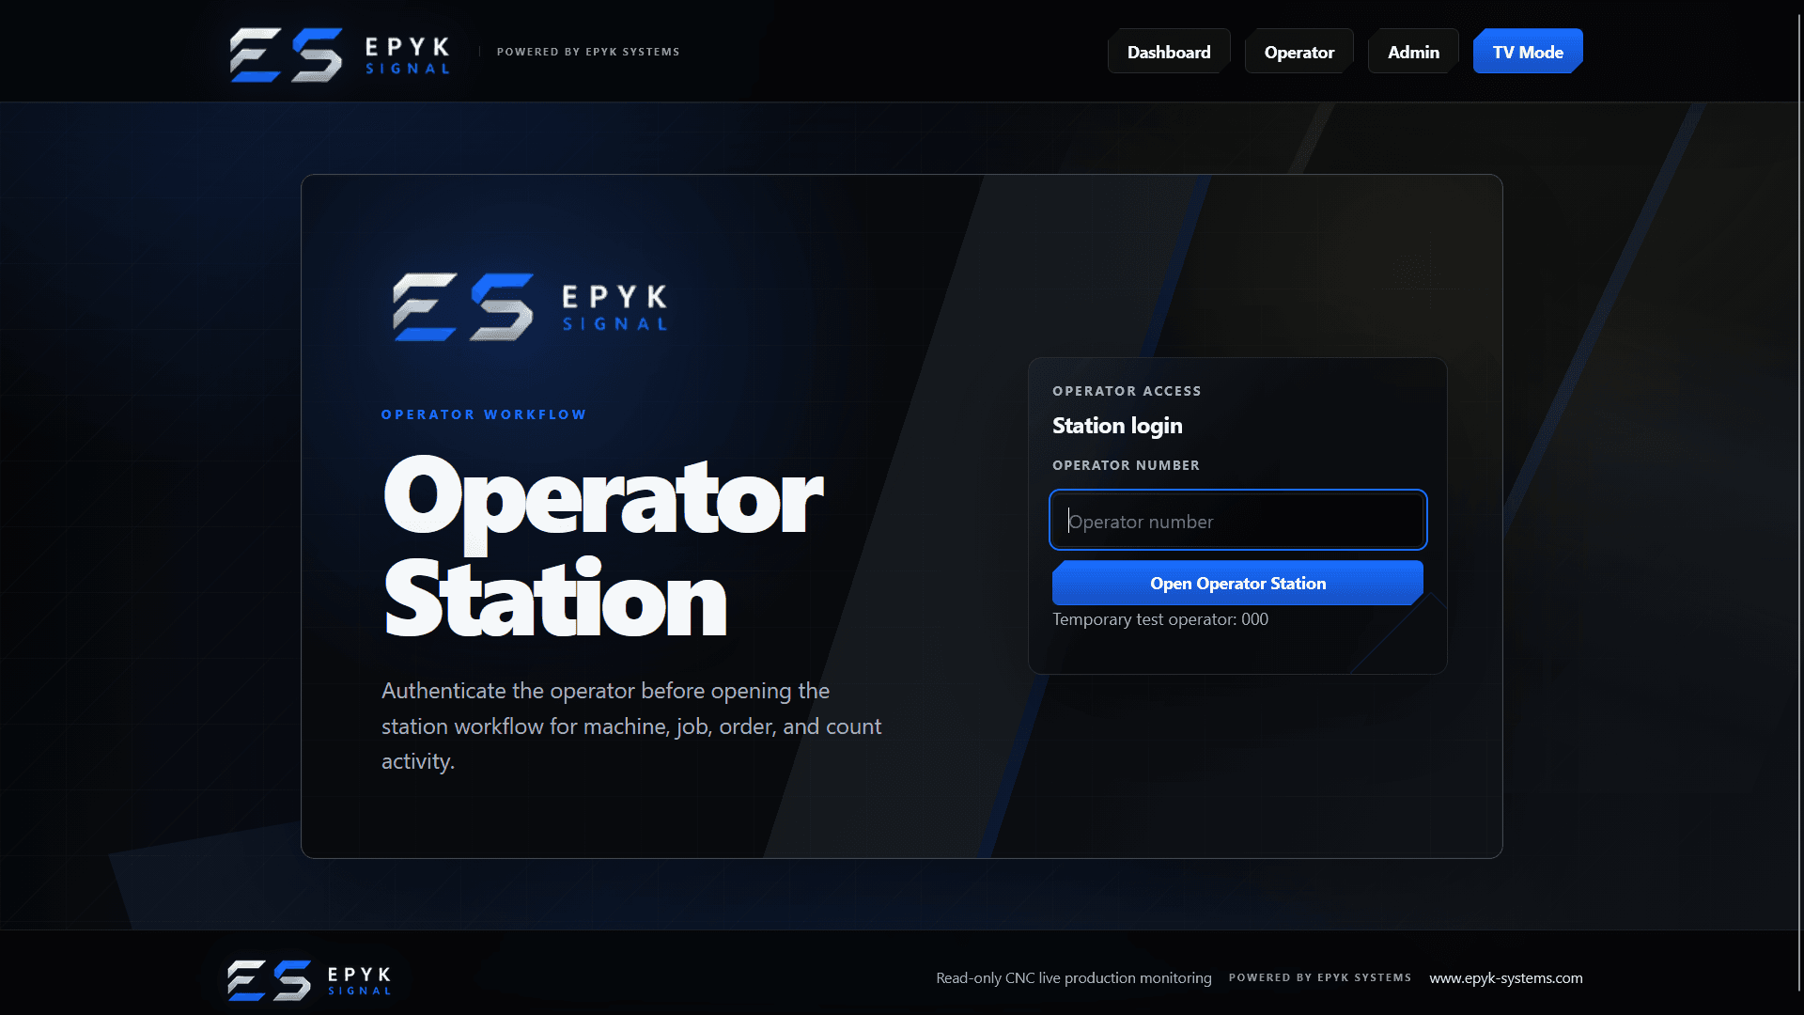Open the Operator nav item
1804x1015 pixels.
pyautogui.click(x=1299, y=52)
